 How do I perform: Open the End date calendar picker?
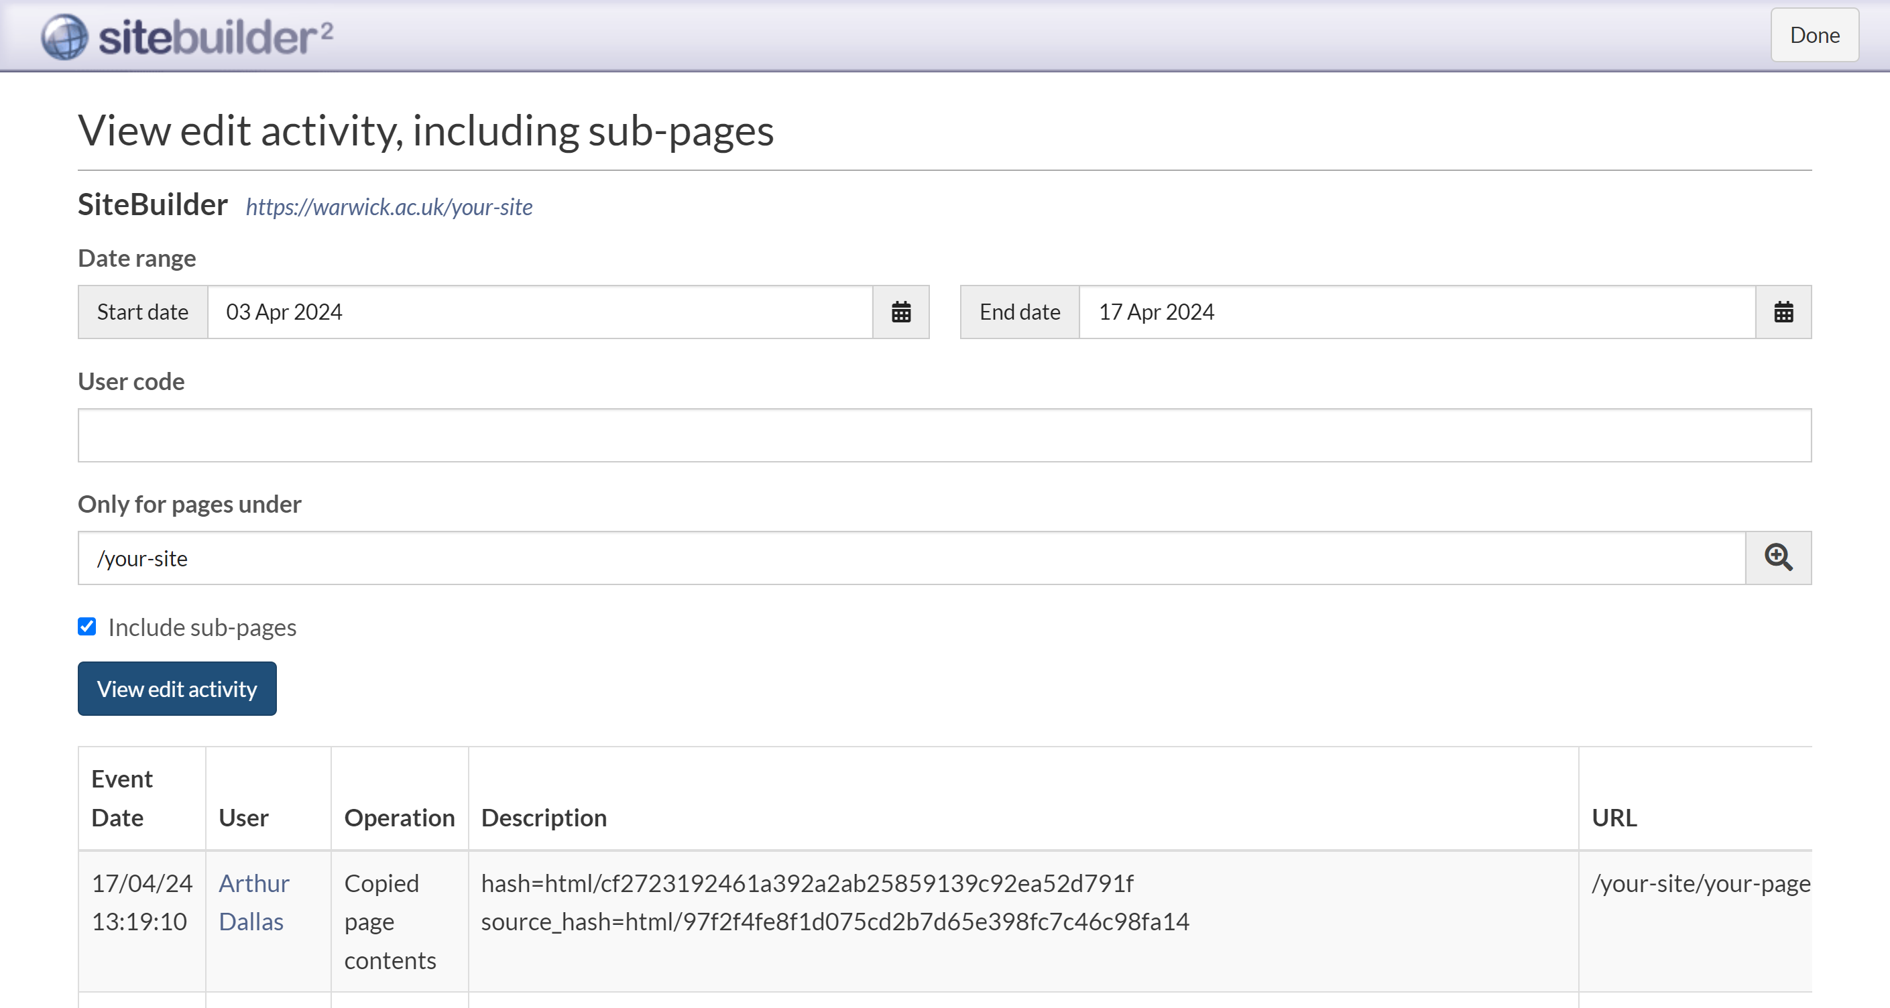(x=1783, y=312)
